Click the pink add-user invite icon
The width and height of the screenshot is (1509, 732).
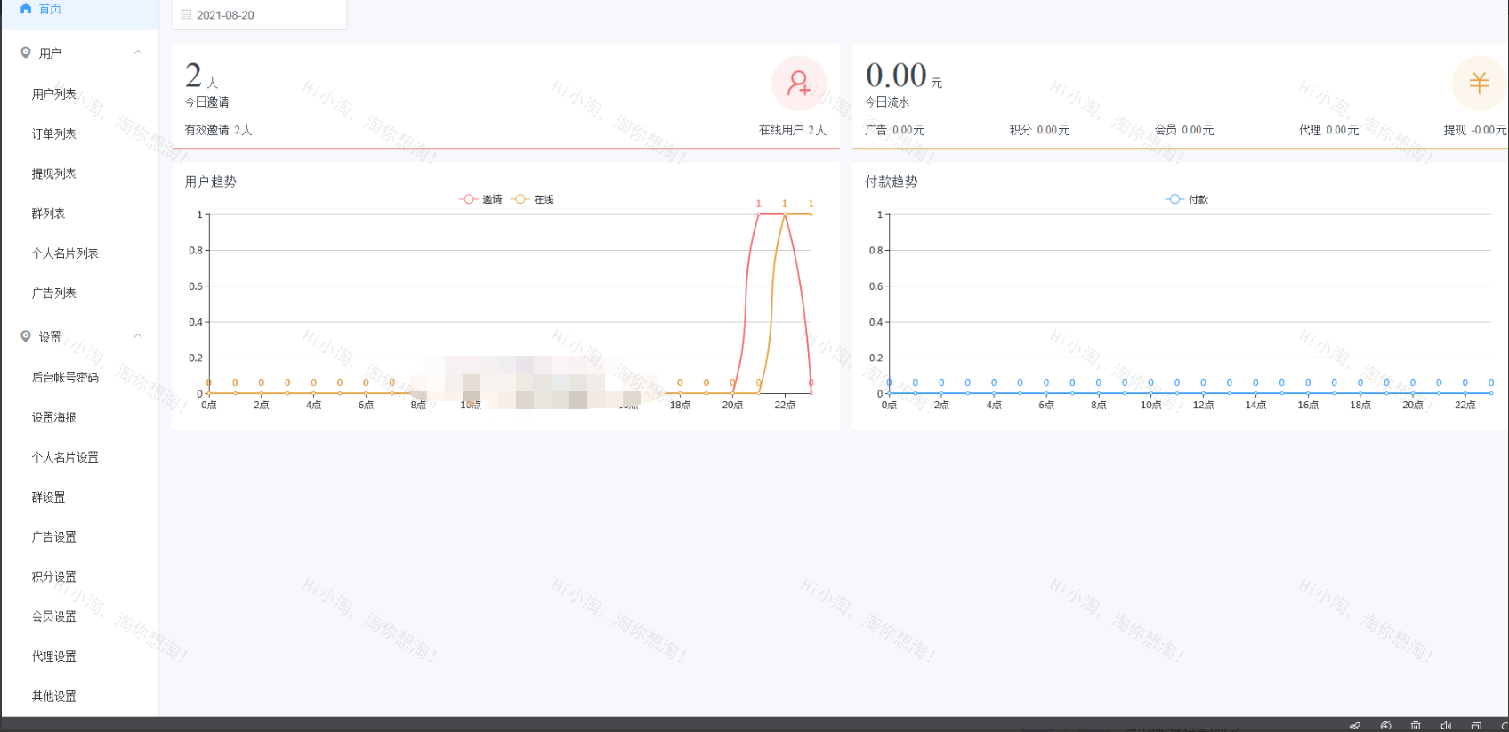coord(799,84)
